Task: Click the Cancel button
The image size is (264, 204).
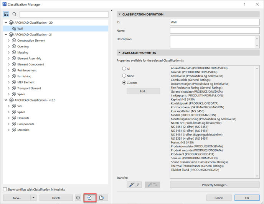Action: [219, 198]
